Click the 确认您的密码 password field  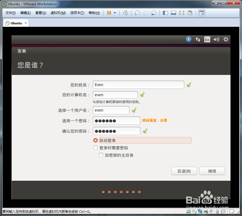point(117,131)
